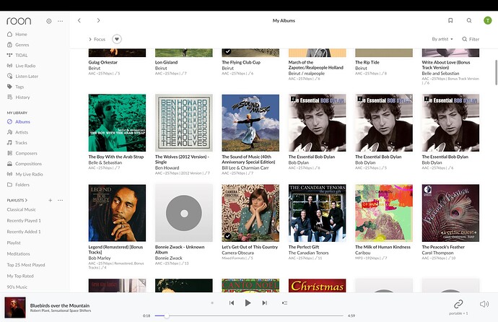Open the By artist sort dropdown
Viewport: 498px width, 322px height.
pos(442,39)
